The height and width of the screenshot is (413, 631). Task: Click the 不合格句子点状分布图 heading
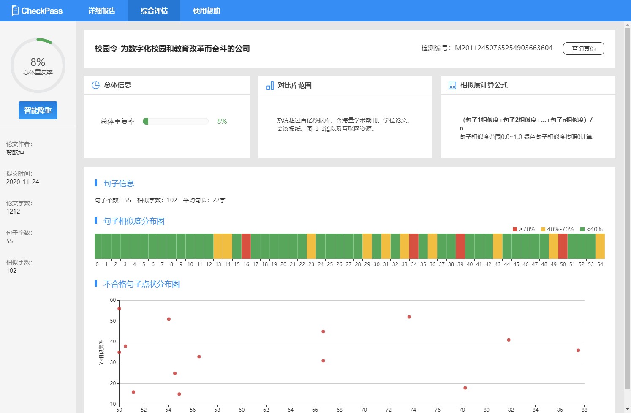[x=141, y=284]
